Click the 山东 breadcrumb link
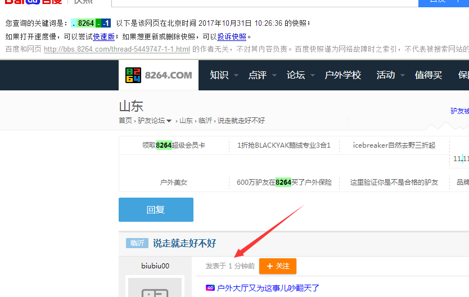Screen dimensions: 469x297 [x=186, y=121]
